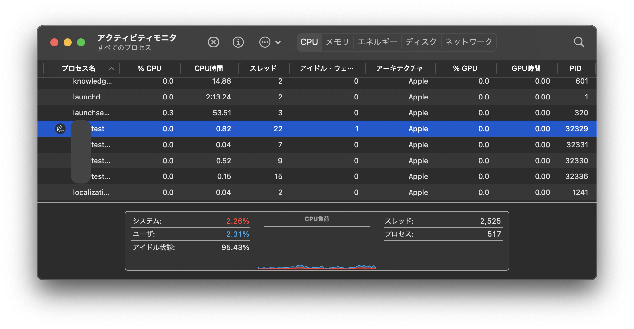Sort by スレッド column header
The image size is (634, 329).
263,68
